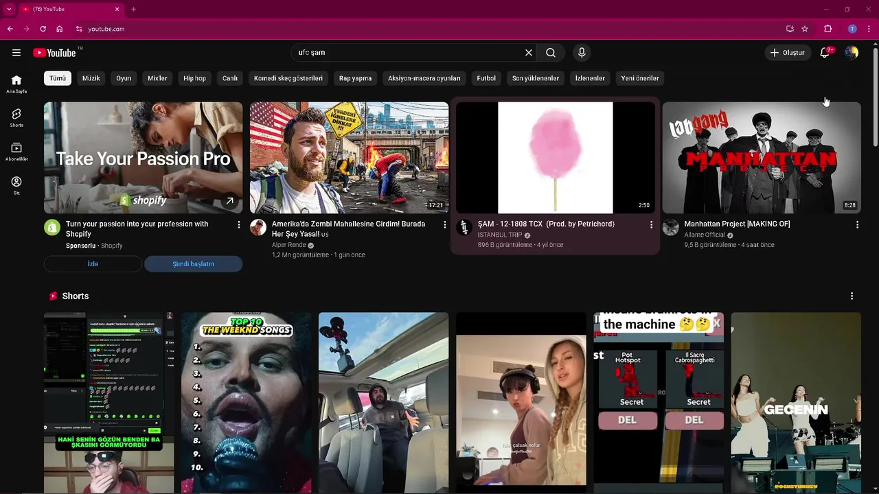Select Aksiyon-macera oyunları chip
879x494 pixels.
(424, 78)
